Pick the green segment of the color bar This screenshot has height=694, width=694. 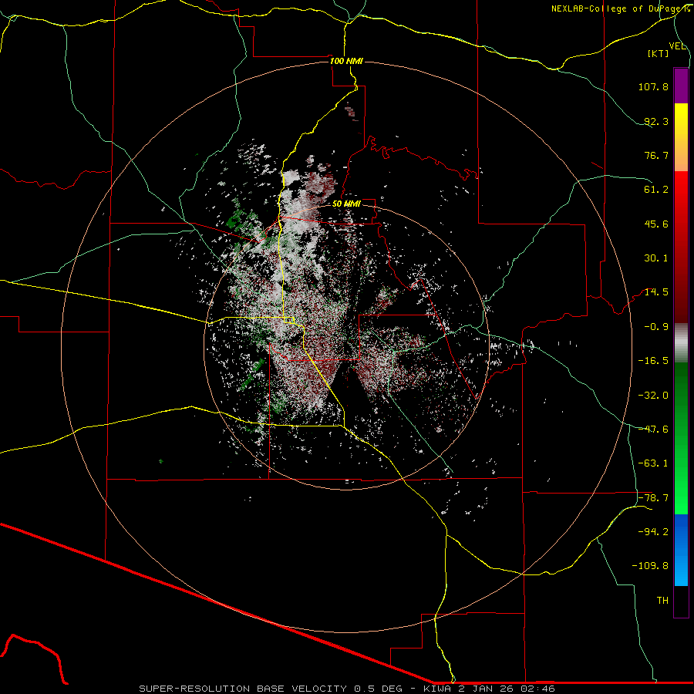coord(681,438)
